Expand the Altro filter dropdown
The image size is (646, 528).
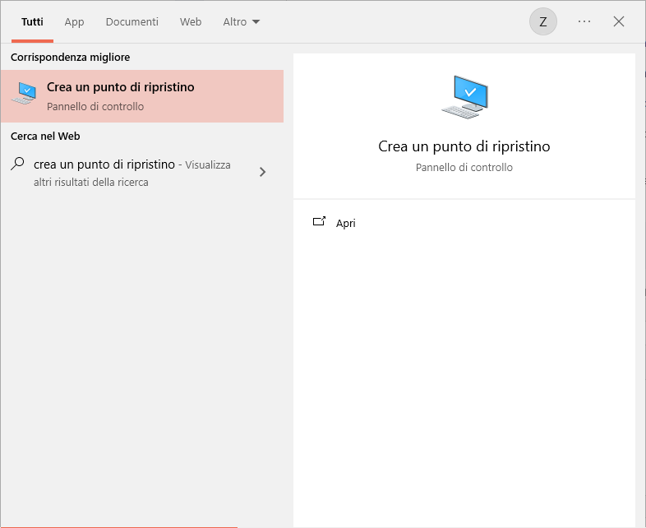(x=241, y=22)
